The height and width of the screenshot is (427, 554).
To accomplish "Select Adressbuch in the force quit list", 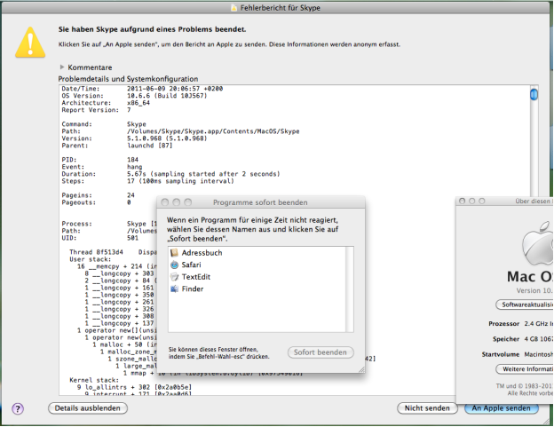I will tap(257, 253).
